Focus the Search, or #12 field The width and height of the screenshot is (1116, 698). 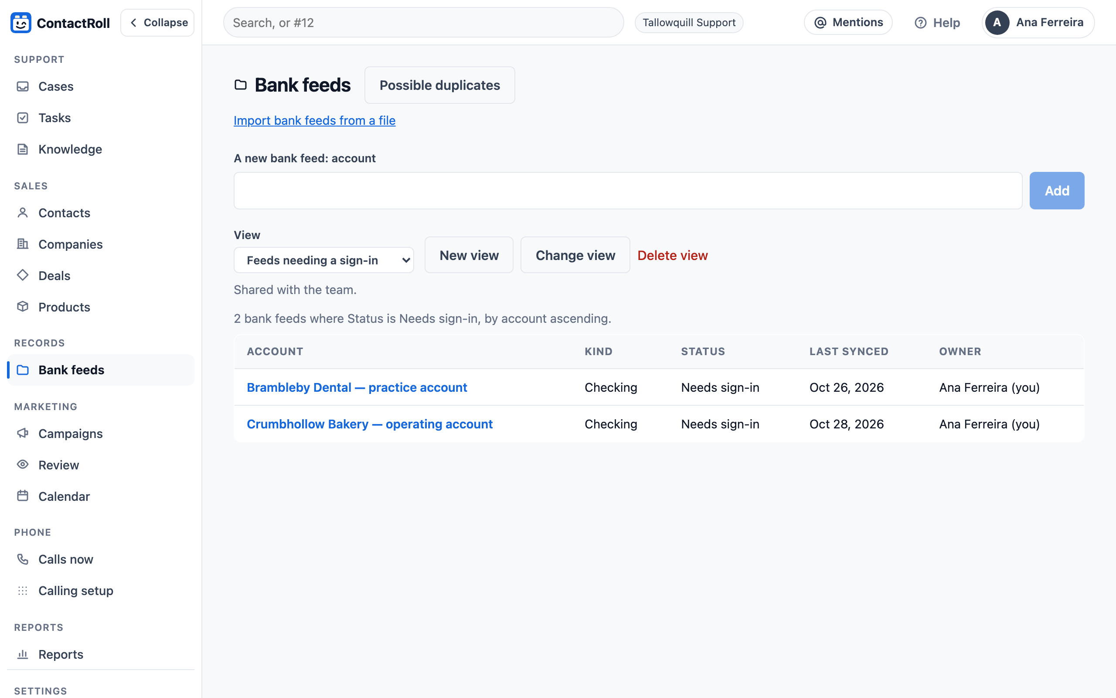423,23
